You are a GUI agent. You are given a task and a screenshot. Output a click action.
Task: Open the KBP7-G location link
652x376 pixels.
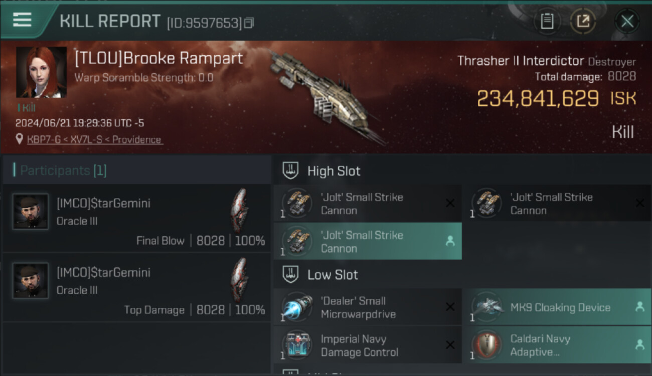(94, 139)
